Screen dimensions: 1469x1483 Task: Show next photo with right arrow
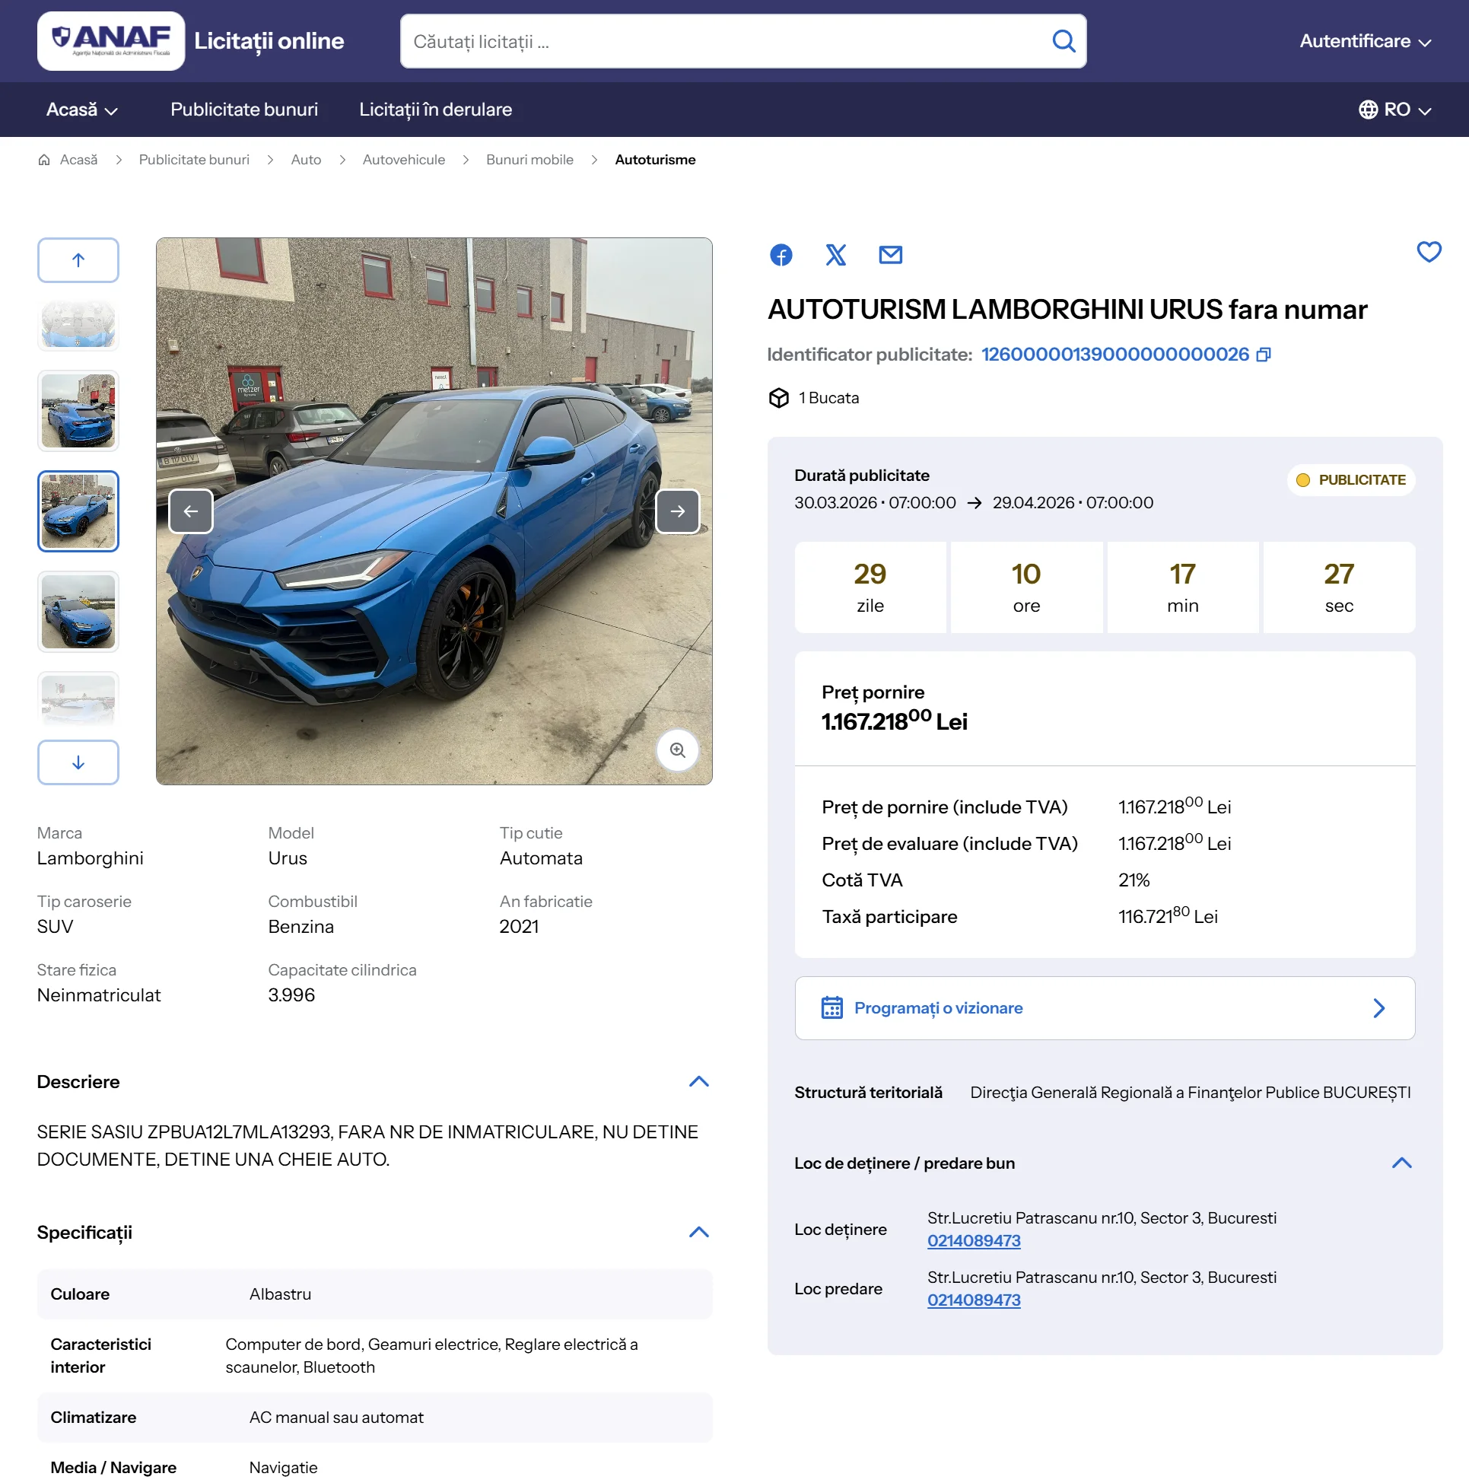tap(677, 511)
